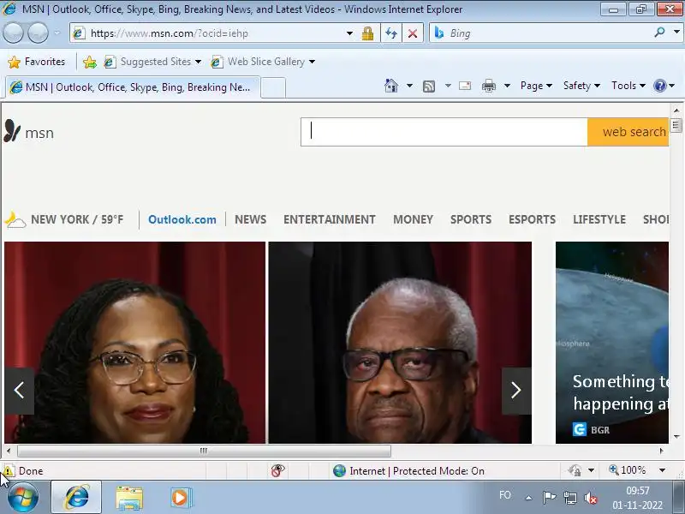Click the address bar URL field
The image size is (685, 514).
point(208,33)
